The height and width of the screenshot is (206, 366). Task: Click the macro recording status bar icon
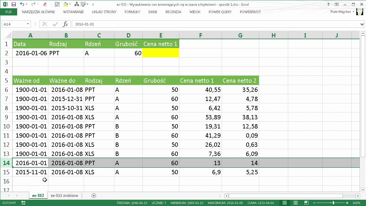[x=23, y=203]
